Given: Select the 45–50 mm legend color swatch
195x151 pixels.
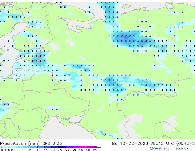Looking at the screenshot, I should (90, 147).
